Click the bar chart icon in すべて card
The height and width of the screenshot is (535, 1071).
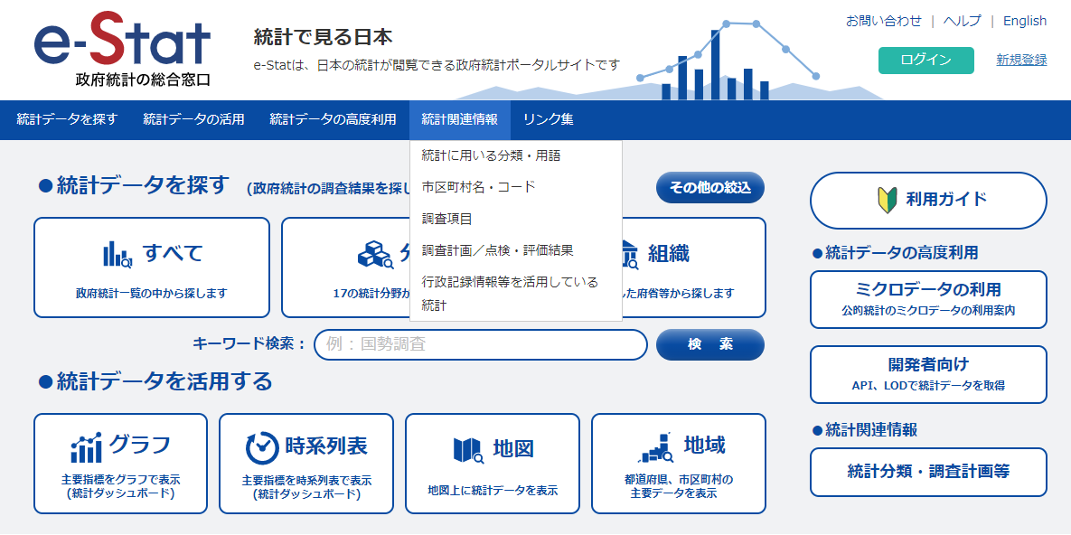coord(117,255)
